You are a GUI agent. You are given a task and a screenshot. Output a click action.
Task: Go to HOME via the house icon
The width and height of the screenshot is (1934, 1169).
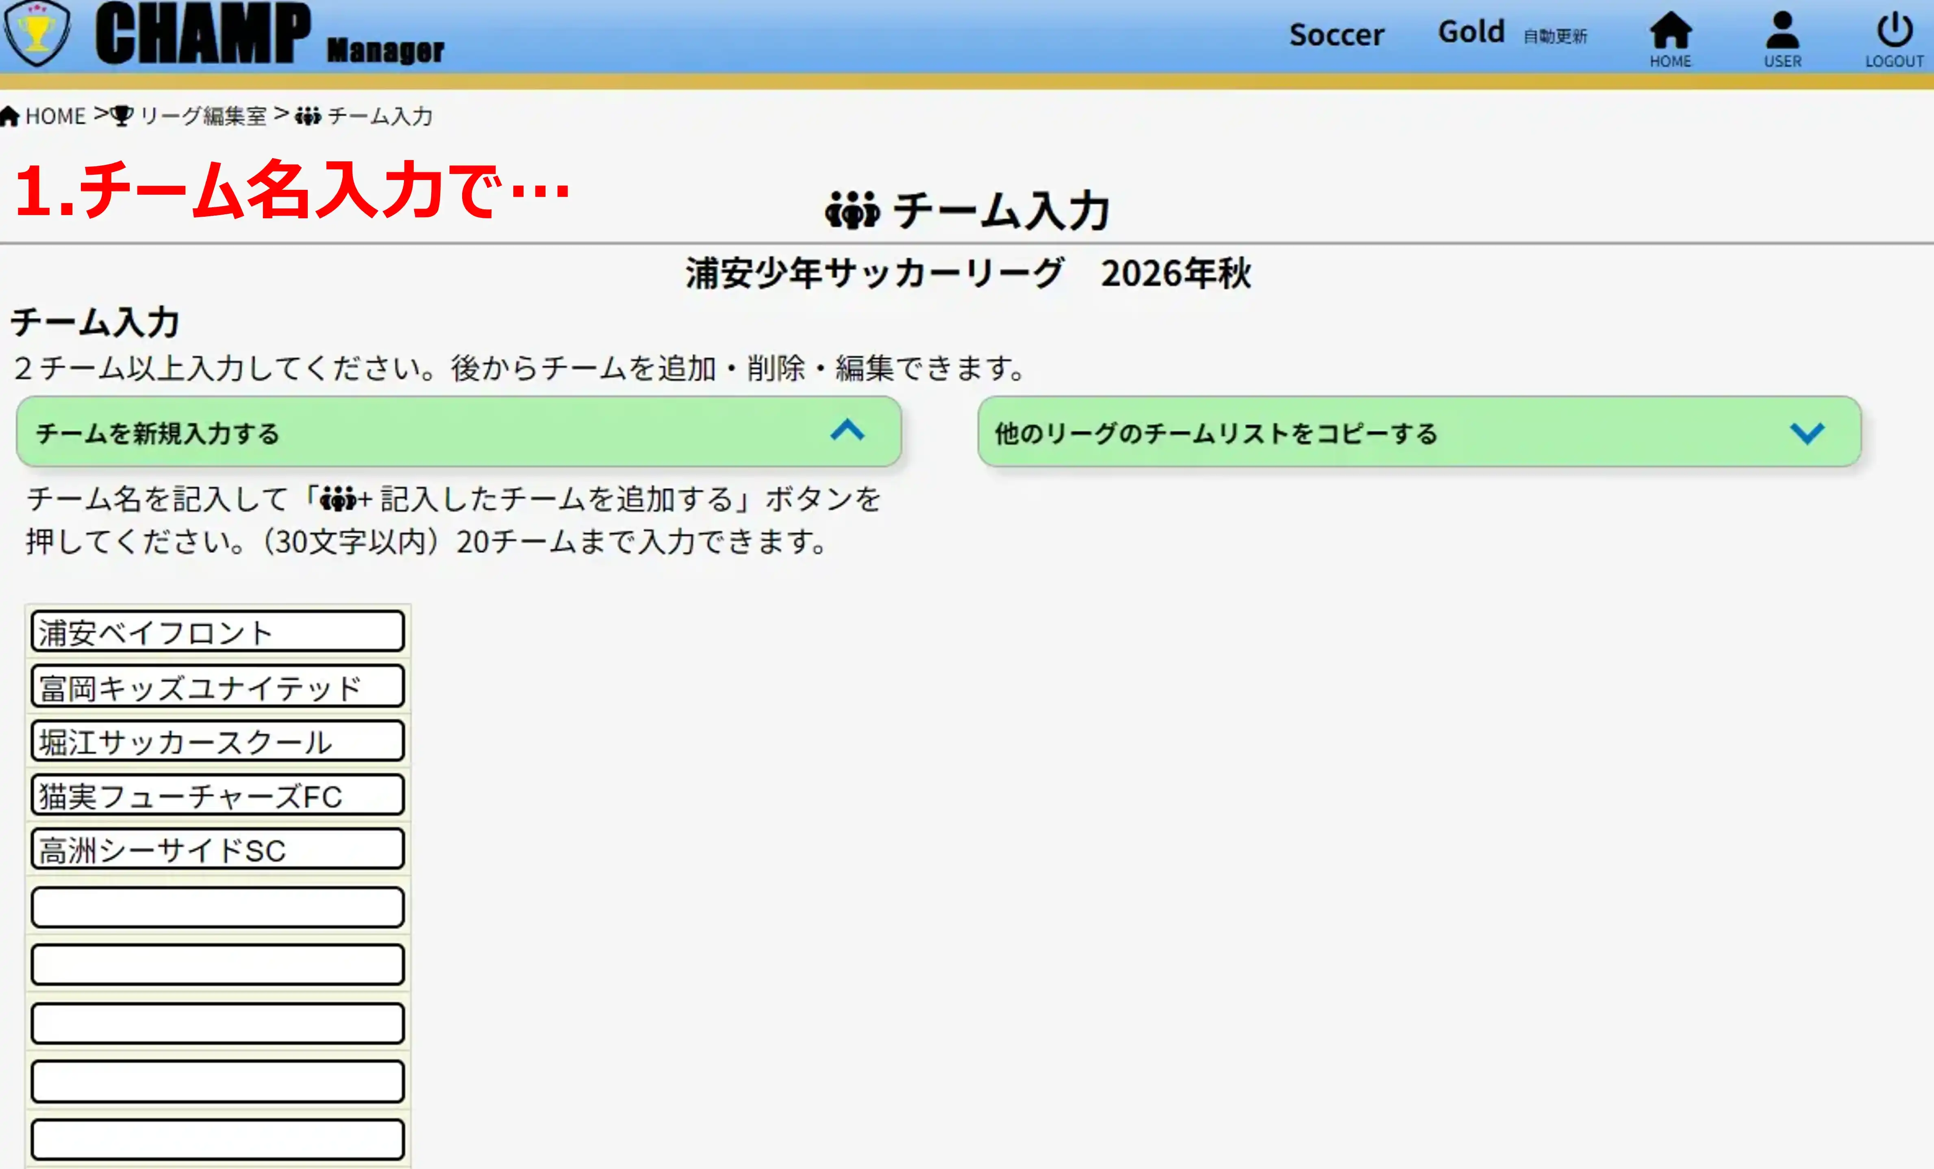point(1670,39)
